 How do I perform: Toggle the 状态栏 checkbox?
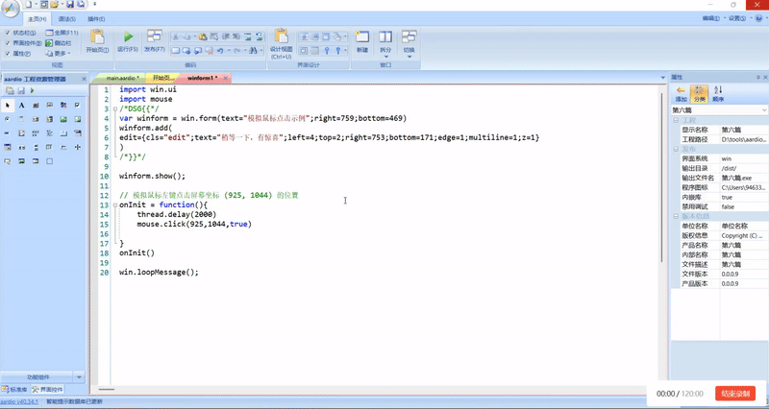(8, 34)
